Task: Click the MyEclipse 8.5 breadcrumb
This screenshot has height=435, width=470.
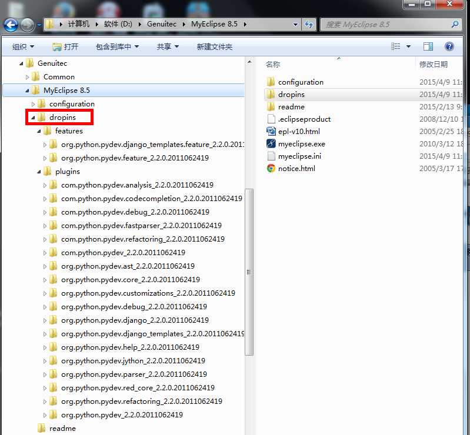Action: pyautogui.click(x=214, y=24)
